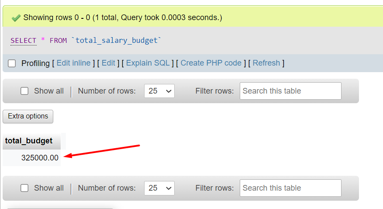Open the Edit query link
Viewport: 383px width, 209px height.
108,63
